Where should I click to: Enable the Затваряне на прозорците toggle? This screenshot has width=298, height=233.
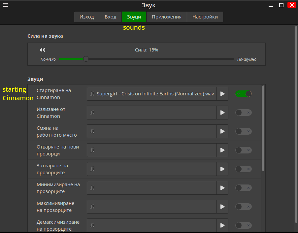pos(244,169)
